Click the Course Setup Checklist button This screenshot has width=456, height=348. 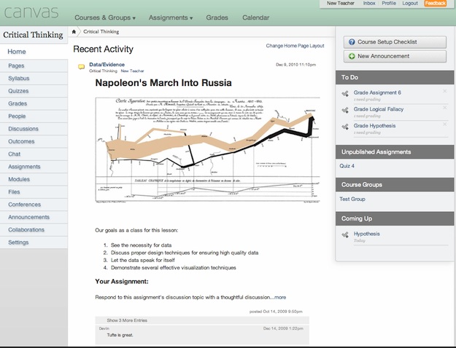[x=395, y=42]
